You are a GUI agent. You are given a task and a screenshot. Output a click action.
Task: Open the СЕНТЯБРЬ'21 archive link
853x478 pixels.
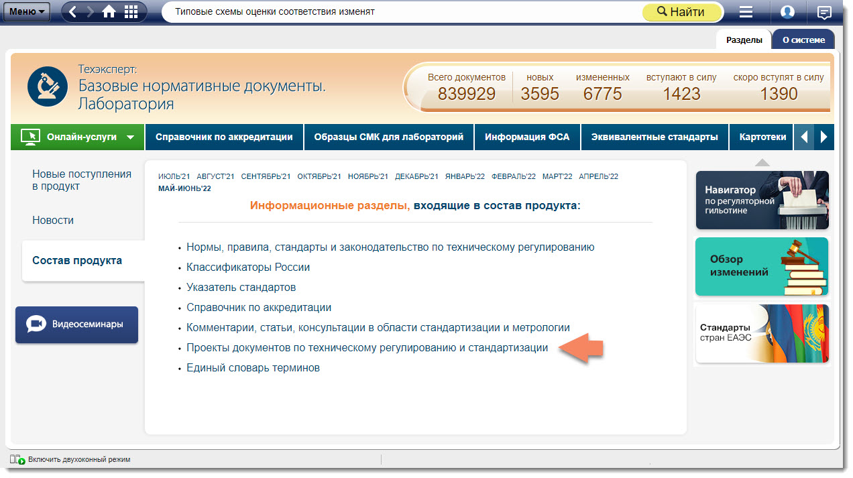point(266,176)
